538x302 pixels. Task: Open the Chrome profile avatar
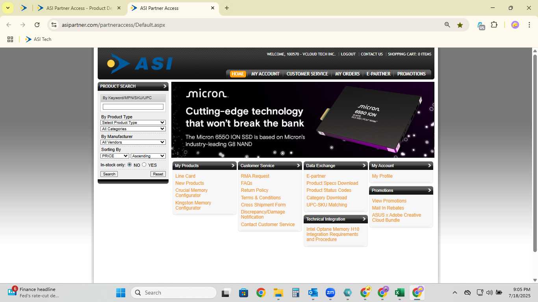(x=515, y=25)
